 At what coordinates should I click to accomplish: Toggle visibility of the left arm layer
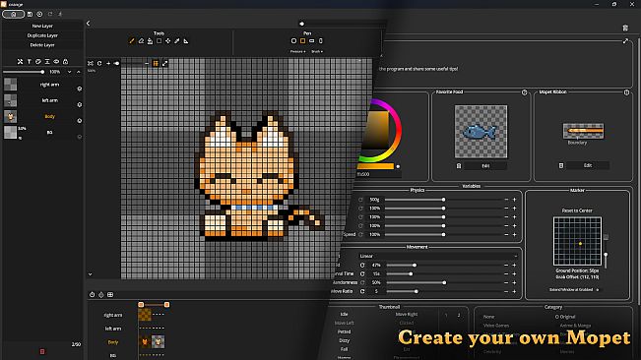80,104
